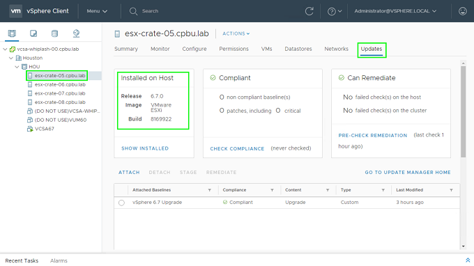The image size is (474, 266).
Task: Click the STAGE button
Action: click(188, 173)
